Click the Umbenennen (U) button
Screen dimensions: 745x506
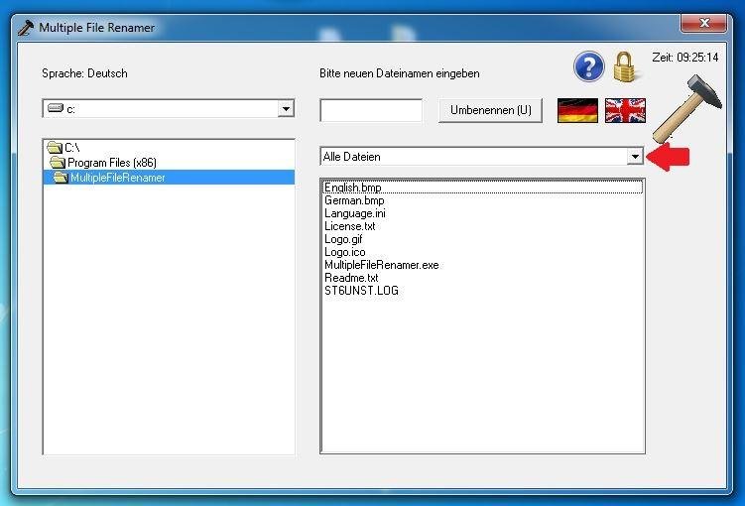click(x=490, y=110)
